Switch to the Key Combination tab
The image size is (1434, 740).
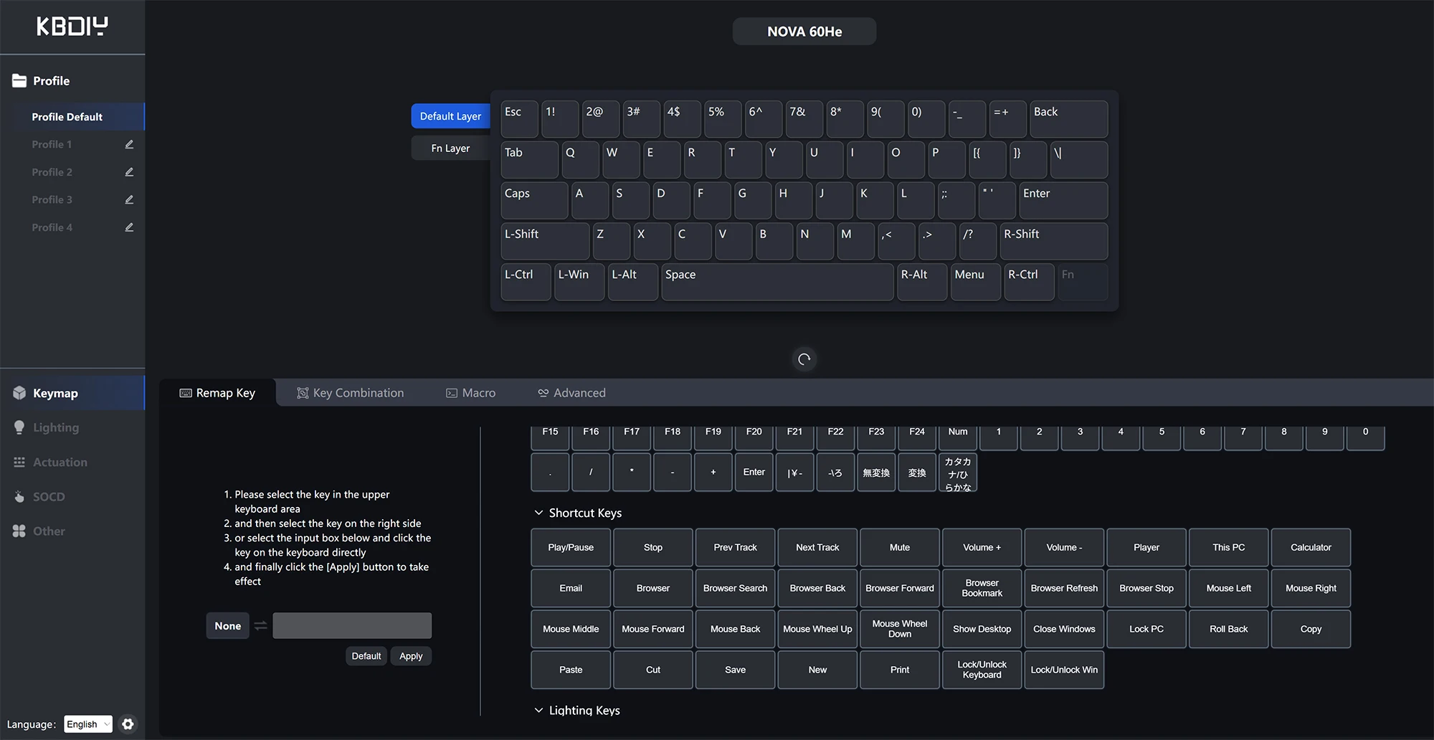[x=351, y=393]
